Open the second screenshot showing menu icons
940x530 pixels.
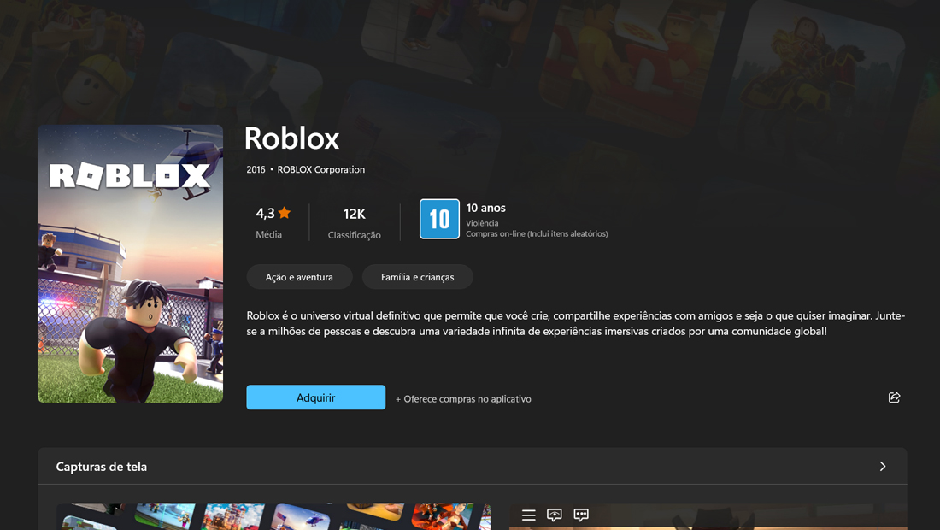click(708, 516)
